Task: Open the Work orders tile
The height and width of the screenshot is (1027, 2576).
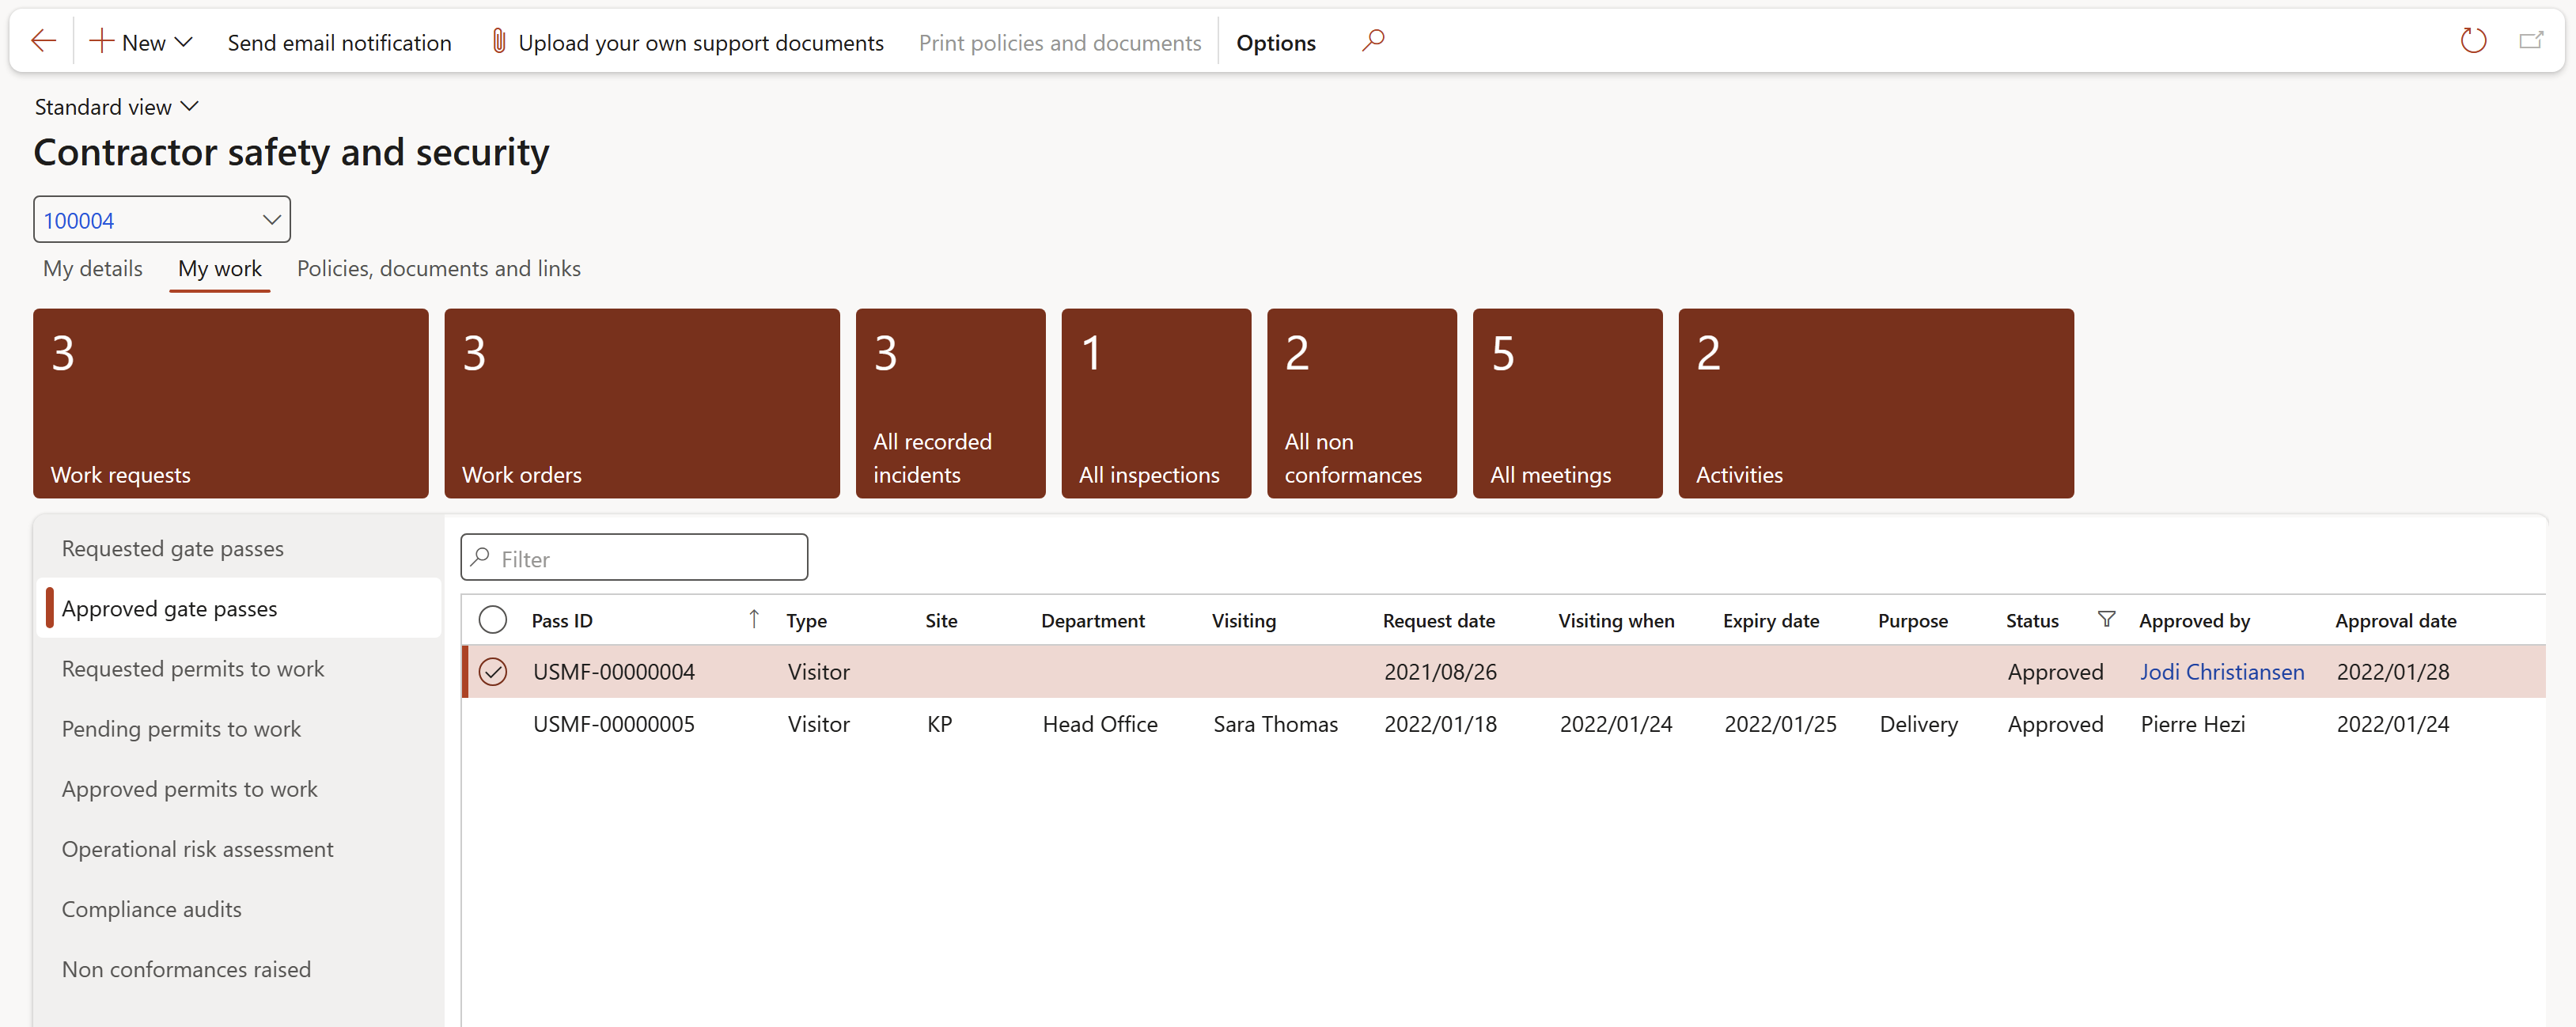Action: coord(641,403)
